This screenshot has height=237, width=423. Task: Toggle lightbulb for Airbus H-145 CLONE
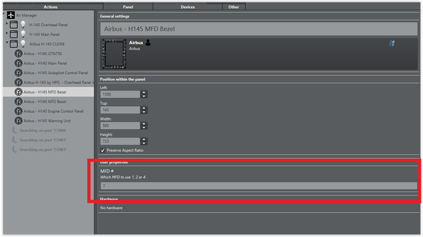pos(23,43)
